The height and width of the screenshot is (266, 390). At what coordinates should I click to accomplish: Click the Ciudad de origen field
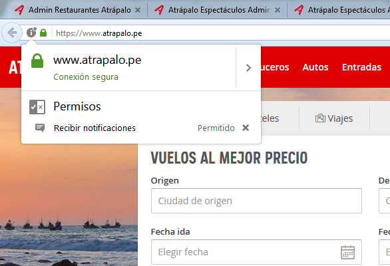point(256,201)
